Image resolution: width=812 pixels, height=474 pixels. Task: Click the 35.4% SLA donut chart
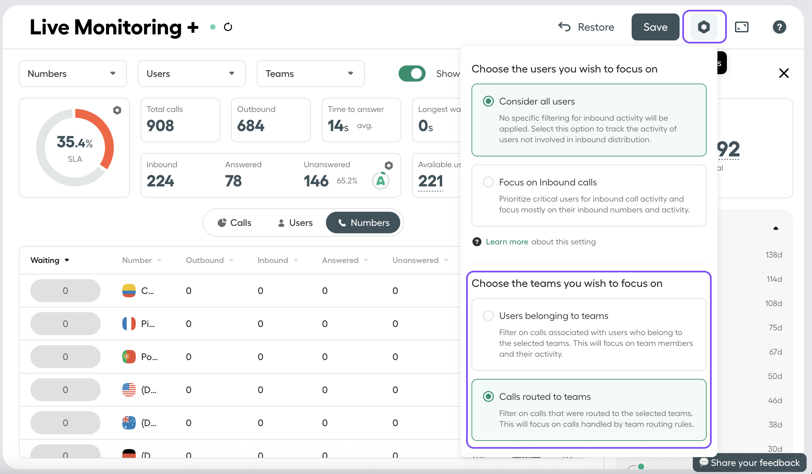pyautogui.click(x=75, y=148)
